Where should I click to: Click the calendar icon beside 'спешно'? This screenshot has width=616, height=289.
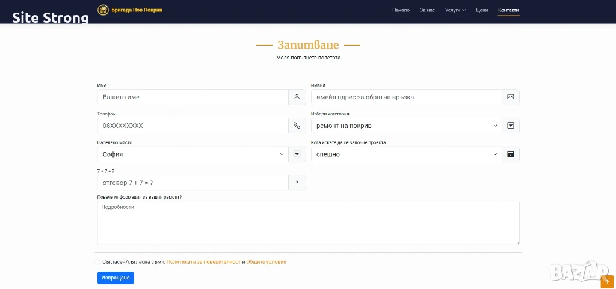pos(510,154)
